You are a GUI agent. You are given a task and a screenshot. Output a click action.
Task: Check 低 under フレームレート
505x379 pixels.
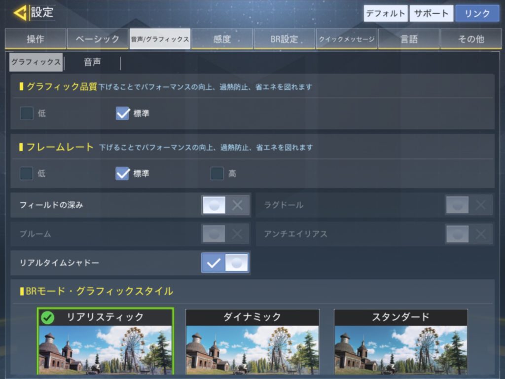[x=27, y=173]
